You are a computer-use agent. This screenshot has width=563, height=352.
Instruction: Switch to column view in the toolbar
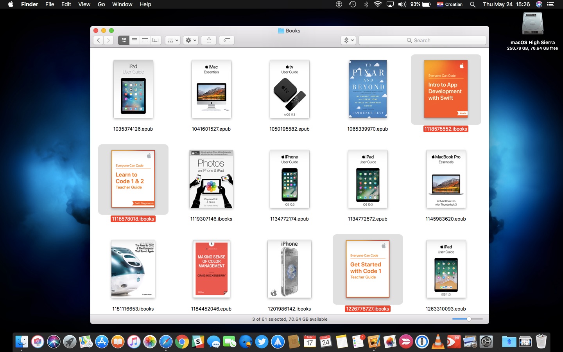coord(145,40)
